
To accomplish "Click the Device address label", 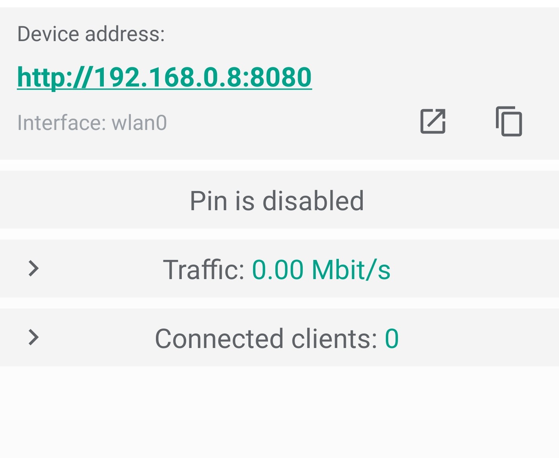I will tap(91, 34).
